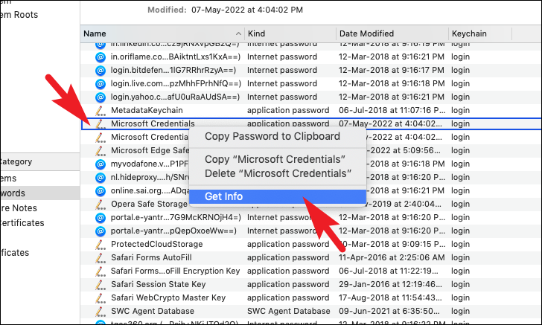Click @ icon of portal.e-yantr...pQepOxoeWw==) row

click(x=101, y=231)
